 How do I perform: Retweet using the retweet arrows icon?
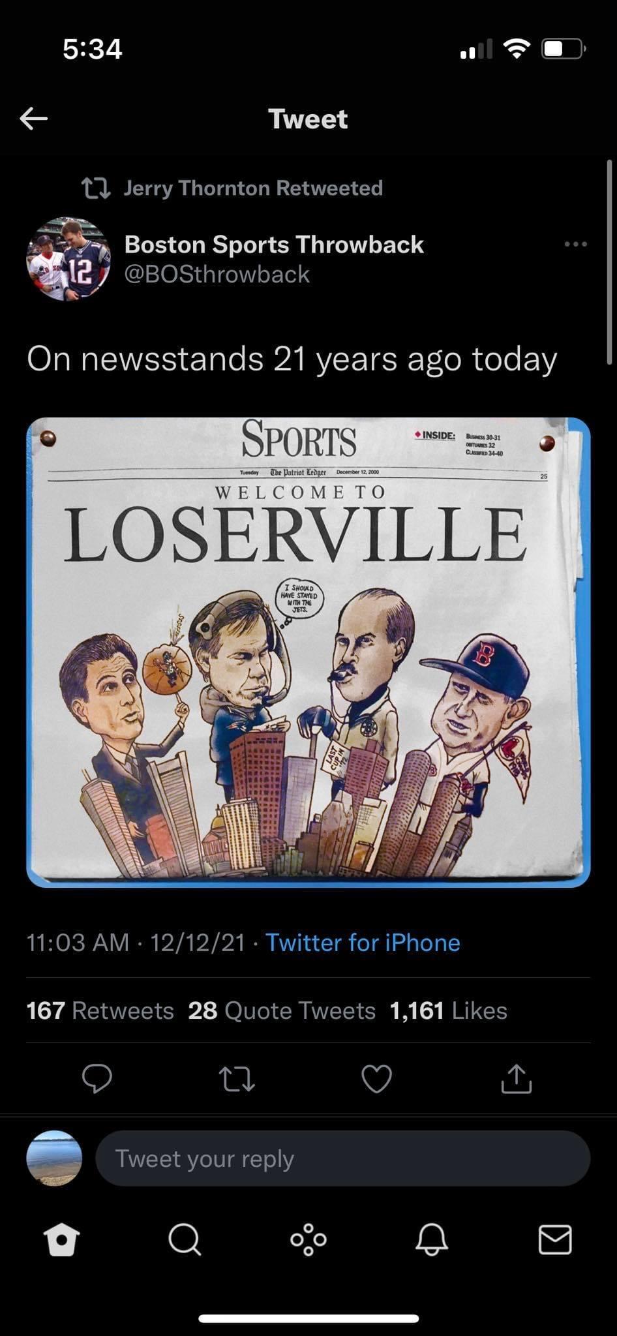[236, 1079]
